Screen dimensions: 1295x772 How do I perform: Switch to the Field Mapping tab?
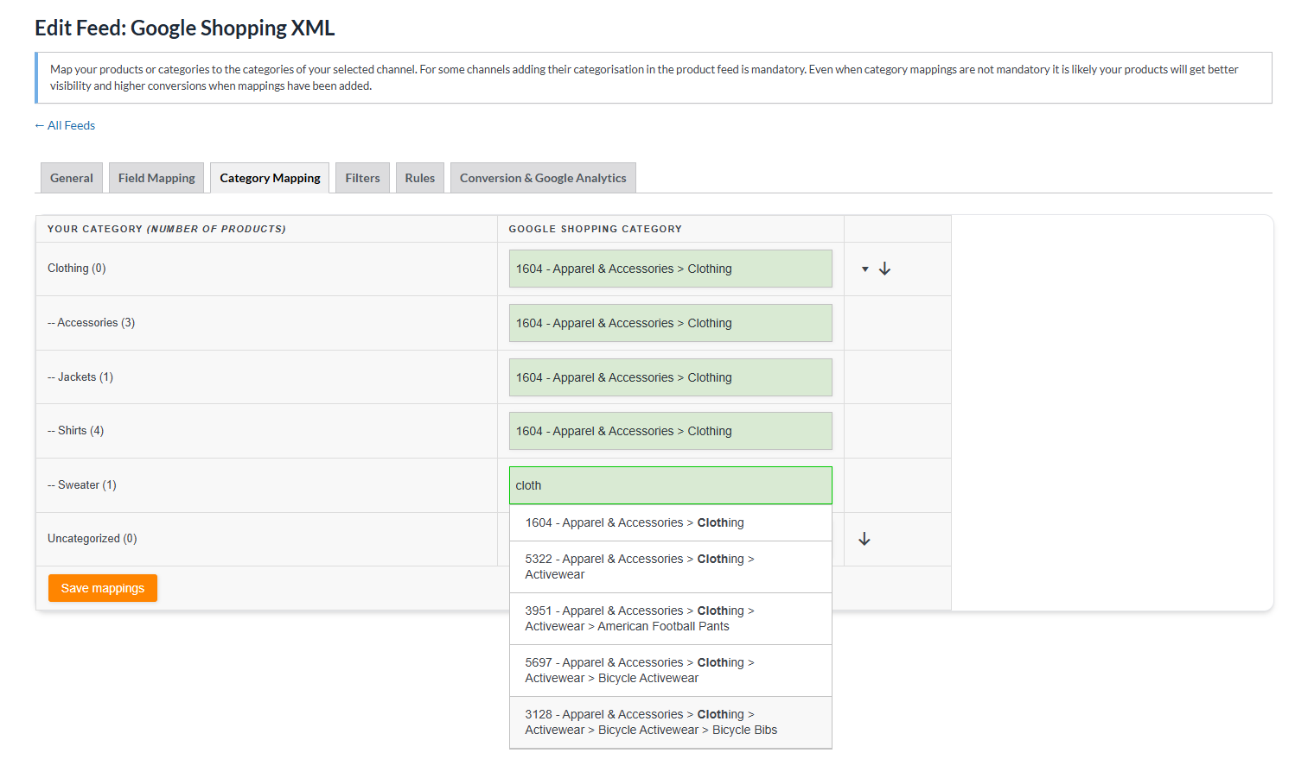click(x=156, y=178)
